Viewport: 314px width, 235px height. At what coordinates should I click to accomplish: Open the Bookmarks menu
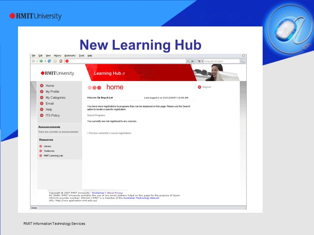pyautogui.click(x=70, y=55)
